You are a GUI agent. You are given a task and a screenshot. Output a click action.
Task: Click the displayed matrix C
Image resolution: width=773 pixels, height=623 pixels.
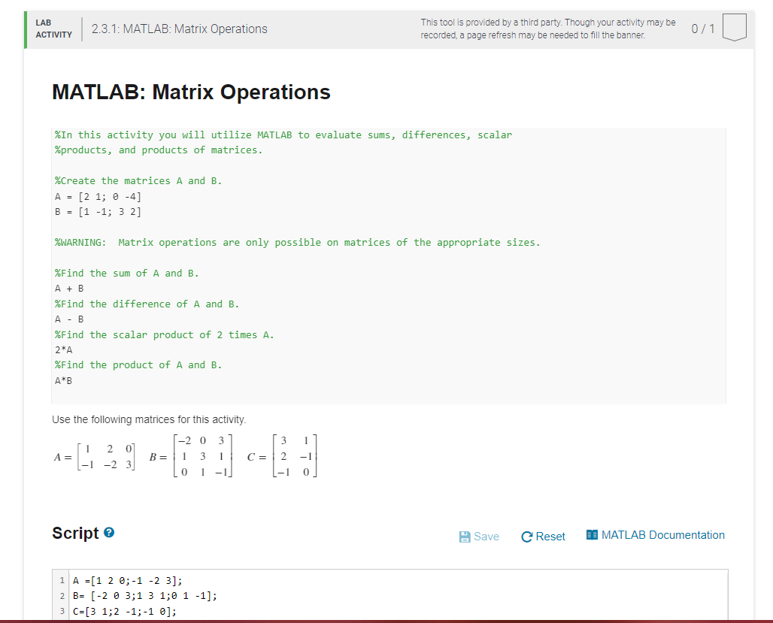pyautogui.click(x=282, y=456)
